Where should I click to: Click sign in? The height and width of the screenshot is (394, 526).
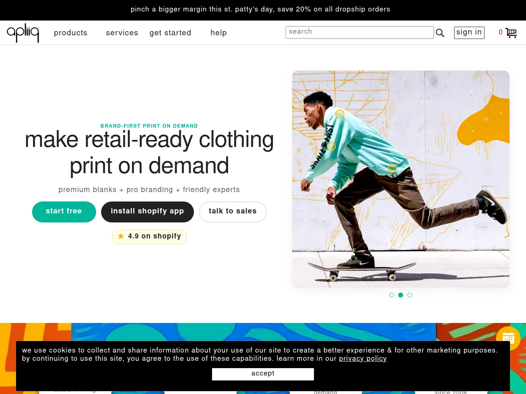(469, 32)
